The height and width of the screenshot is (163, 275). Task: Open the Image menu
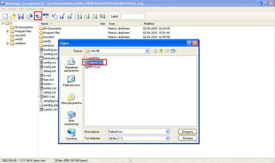[x=12, y=9]
